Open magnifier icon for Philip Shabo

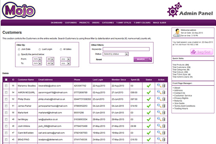(x=159, y=99)
